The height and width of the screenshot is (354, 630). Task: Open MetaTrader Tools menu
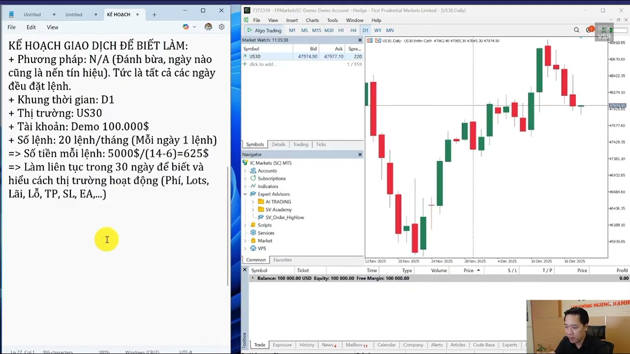click(x=333, y=20)
